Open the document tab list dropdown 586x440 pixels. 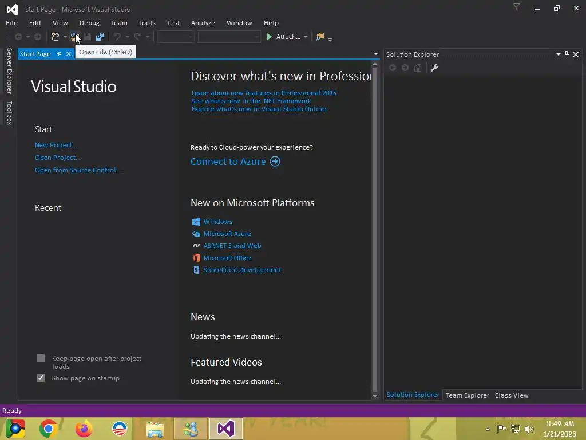(375, 54)
